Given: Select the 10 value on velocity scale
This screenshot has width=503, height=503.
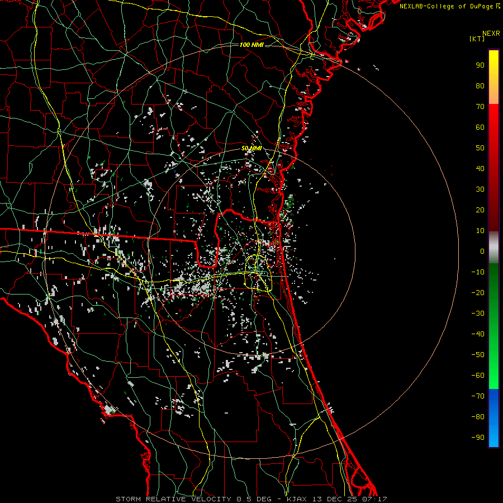Looking at the screenshot, I should pyautogui.click(x=480, y=231).
